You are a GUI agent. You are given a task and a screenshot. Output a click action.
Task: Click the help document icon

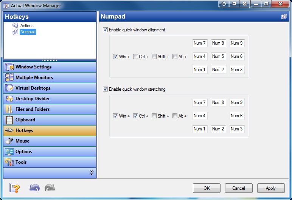14,188
